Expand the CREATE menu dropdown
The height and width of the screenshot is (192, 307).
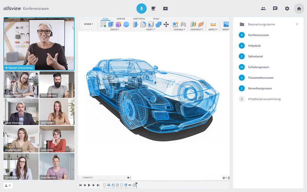click(x=114, y=29)
